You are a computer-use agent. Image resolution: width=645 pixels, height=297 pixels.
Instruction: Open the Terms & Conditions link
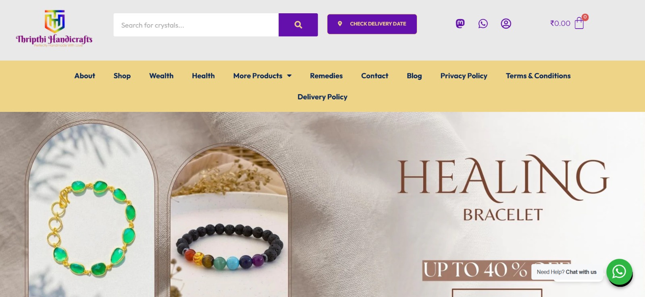pyautogui.click(x=538, y=76)
